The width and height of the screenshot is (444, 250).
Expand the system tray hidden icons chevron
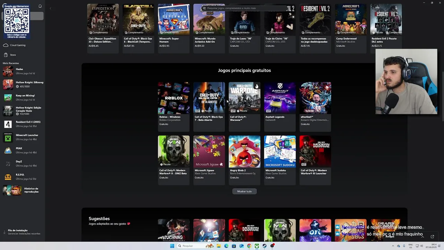coord(393,246)
